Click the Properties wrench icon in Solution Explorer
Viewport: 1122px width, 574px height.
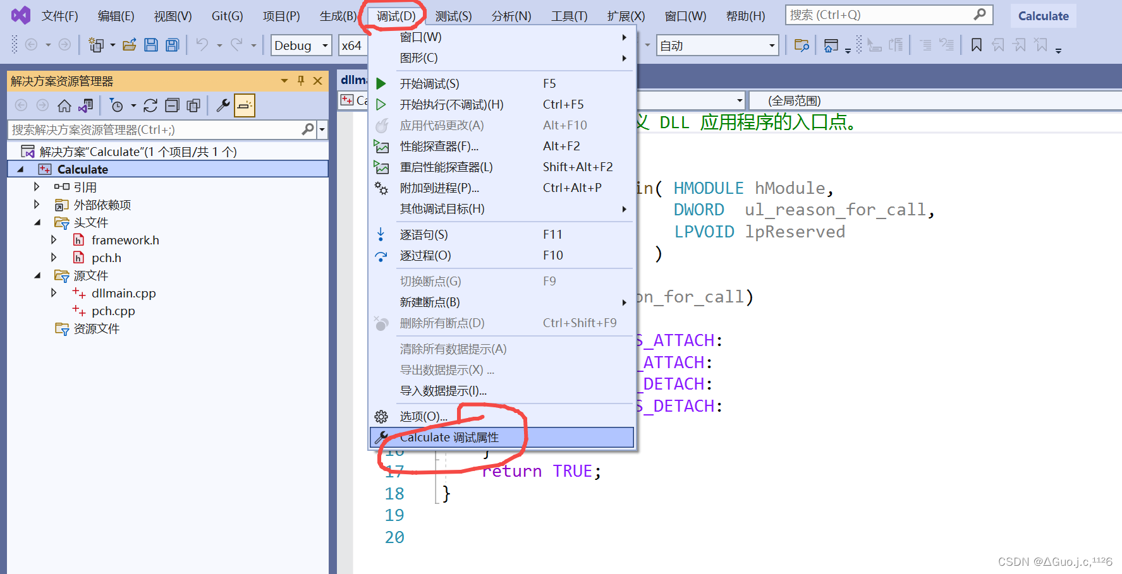click(223, 105)
